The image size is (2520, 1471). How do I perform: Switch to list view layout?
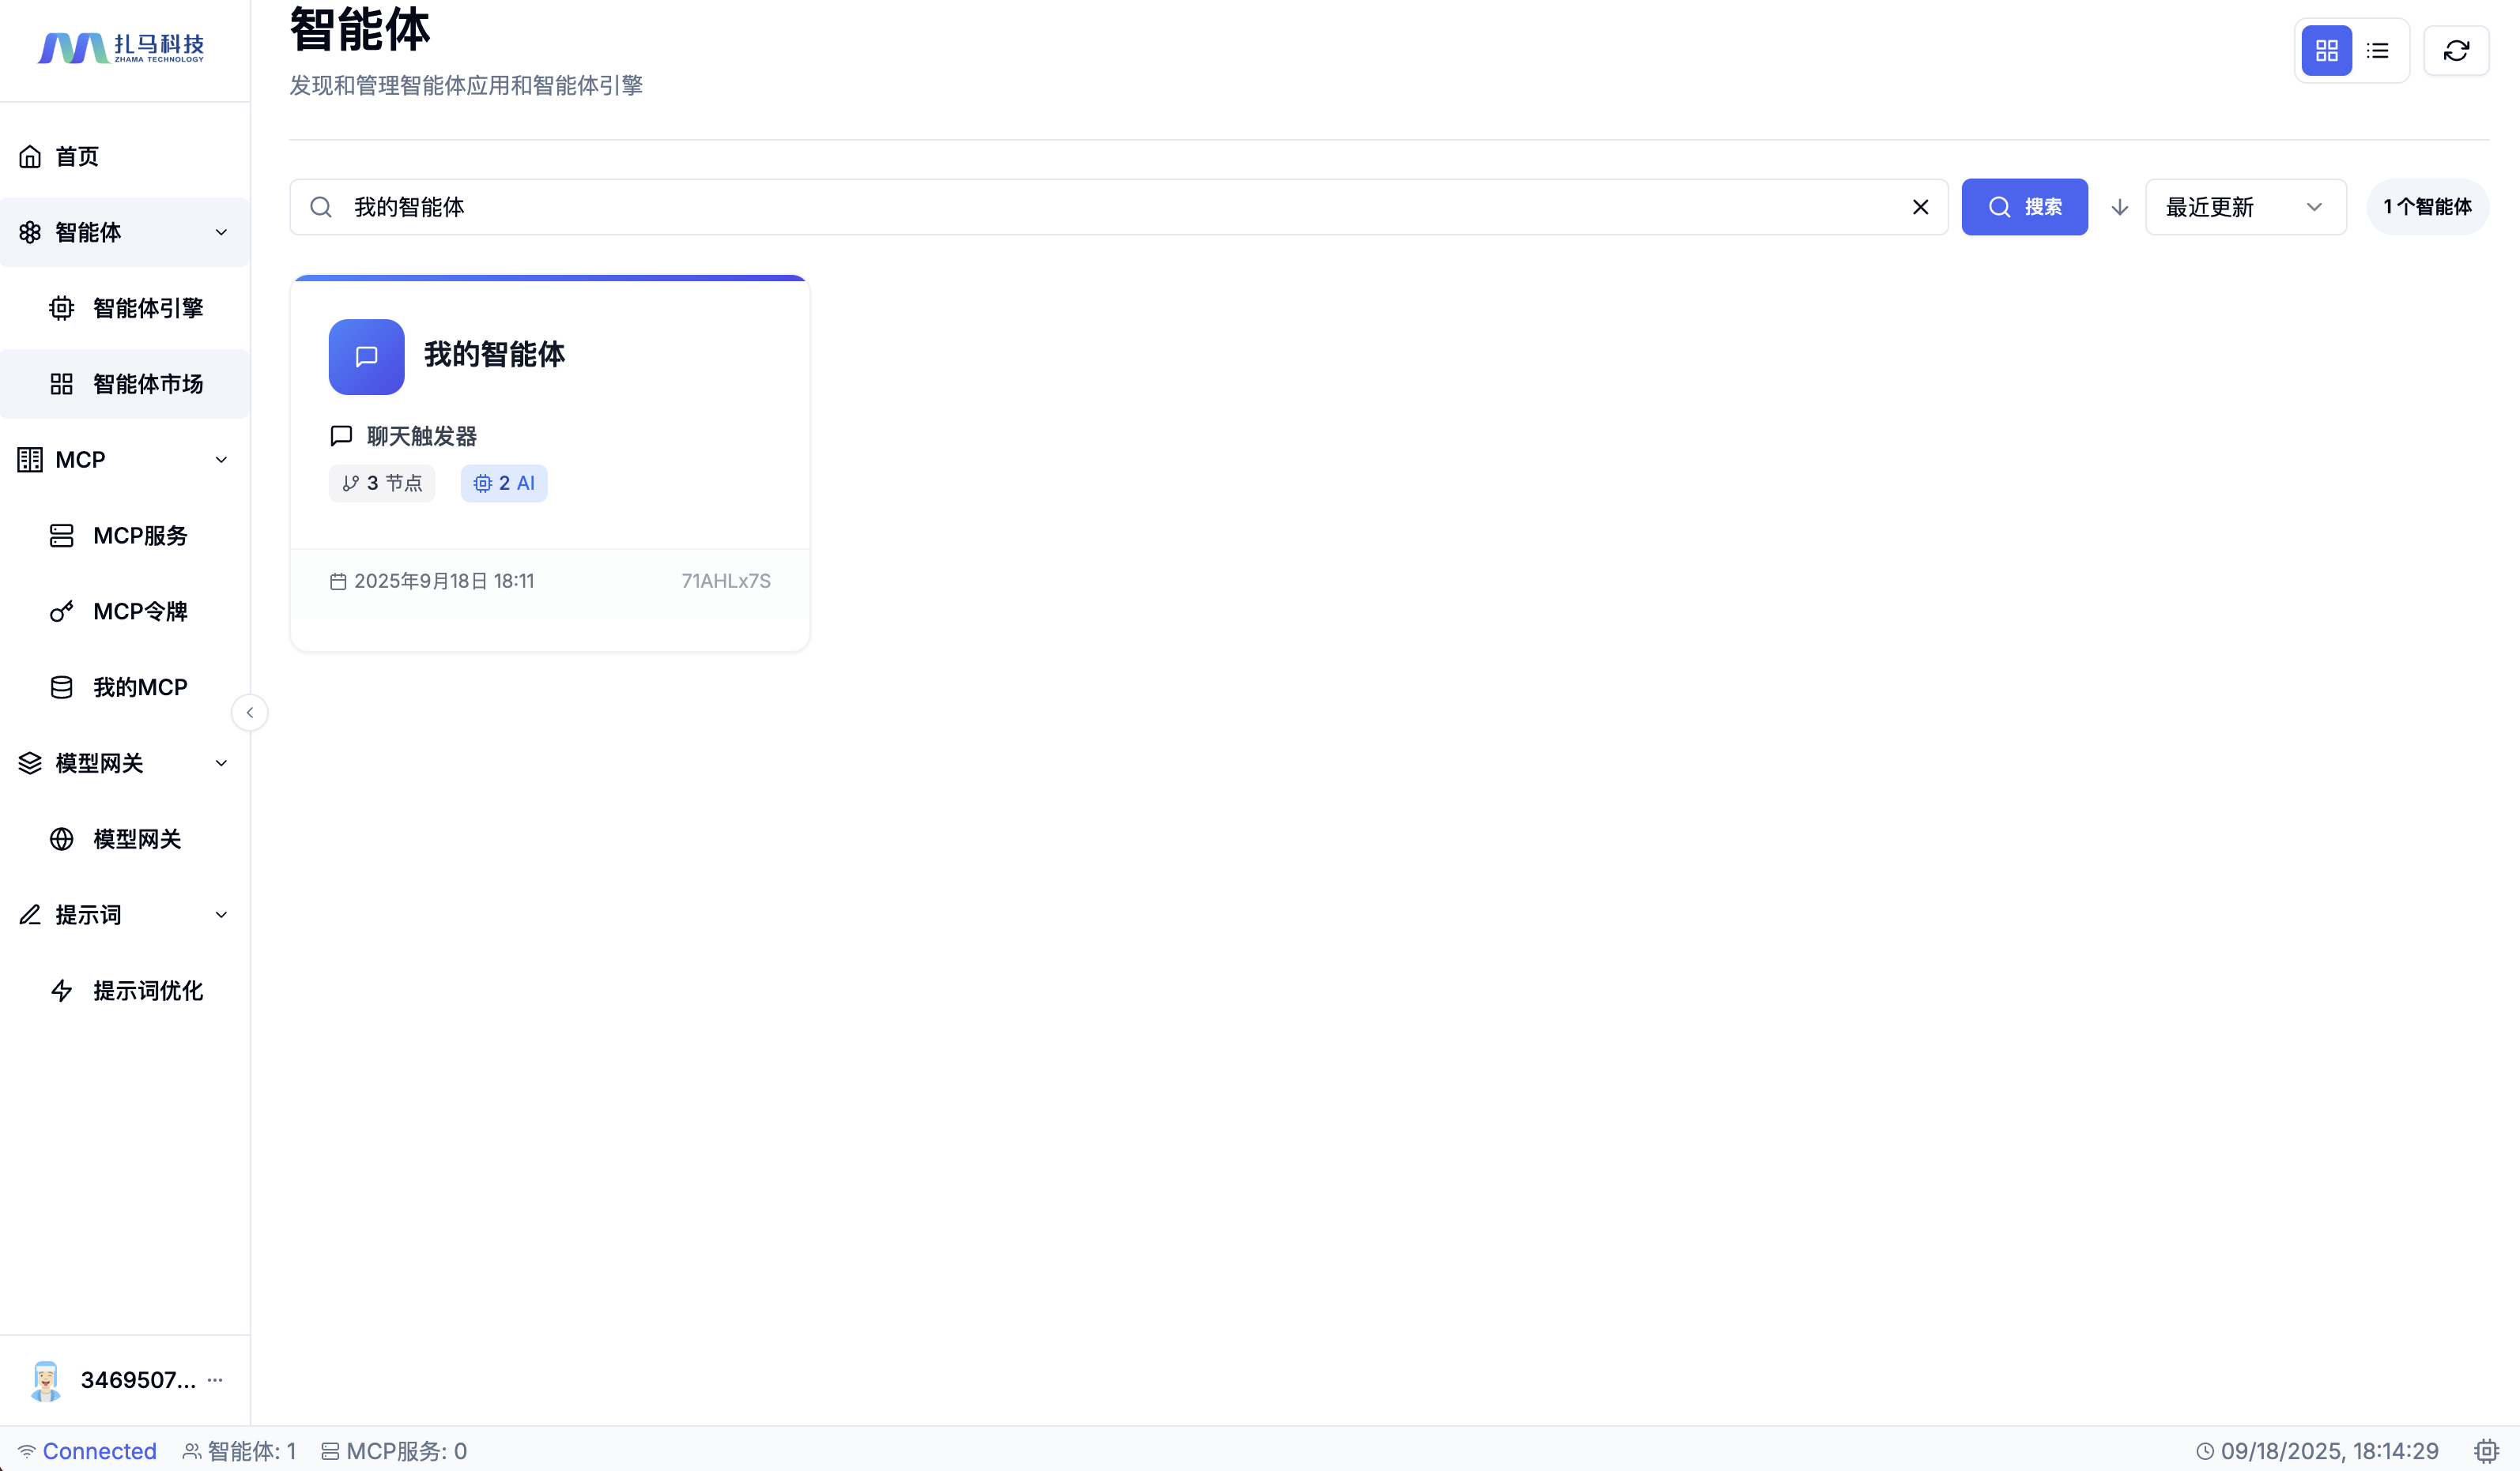2378,50
